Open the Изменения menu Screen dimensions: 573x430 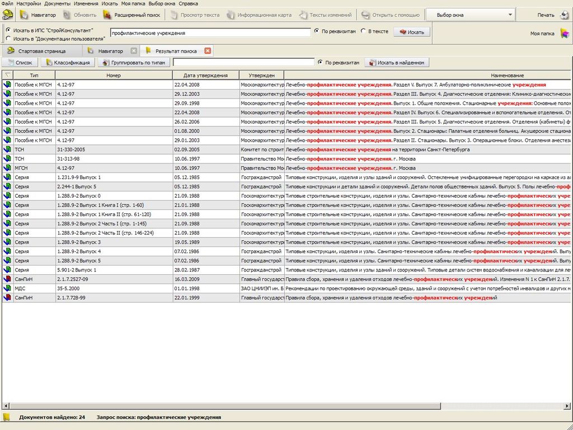86,4
